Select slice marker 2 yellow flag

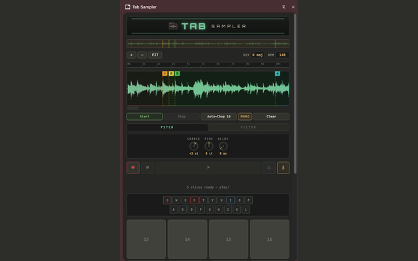pyautogui.click(x=171, y=74)
